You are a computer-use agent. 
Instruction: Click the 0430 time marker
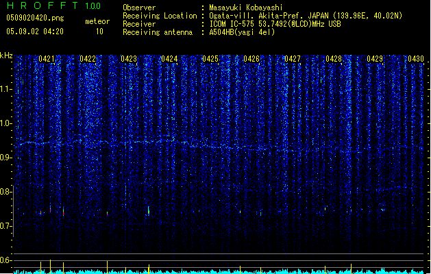click(416, 59)
